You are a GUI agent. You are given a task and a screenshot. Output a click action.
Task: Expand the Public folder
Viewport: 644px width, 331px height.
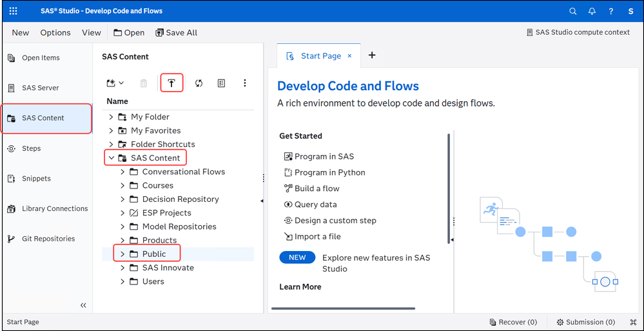[x=122, y=254]
